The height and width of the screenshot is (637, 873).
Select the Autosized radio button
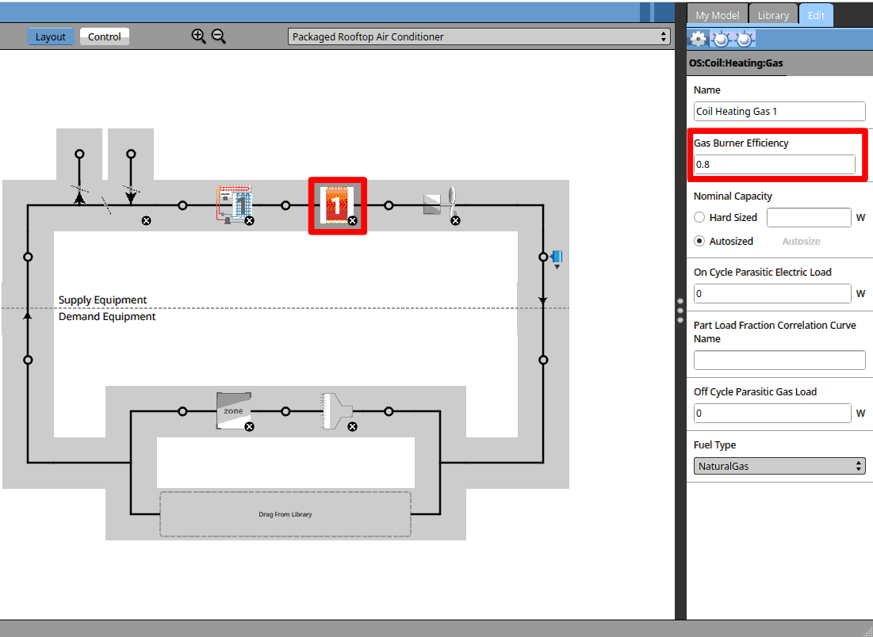pyautogui.click(x=699, y=241)
